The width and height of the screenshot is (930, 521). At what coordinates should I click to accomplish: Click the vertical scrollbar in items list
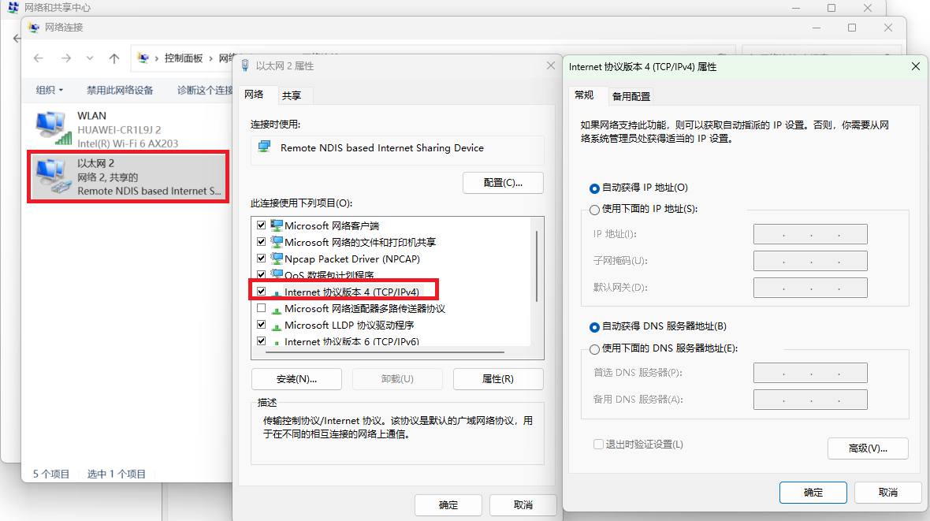tap(537, 267)
